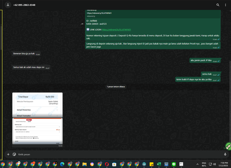231x168 pixels.
Task: Open Opera browser from the taskbar
Action: click(107, 164)
